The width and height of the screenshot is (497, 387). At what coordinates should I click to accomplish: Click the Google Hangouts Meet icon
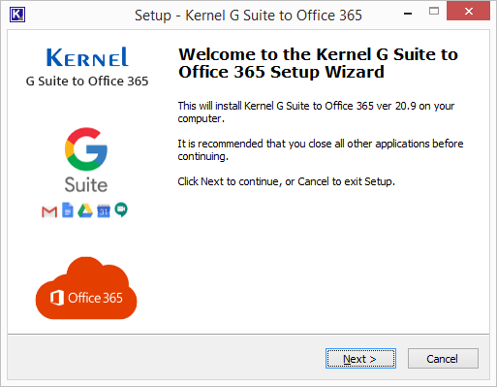pos(121,210)
